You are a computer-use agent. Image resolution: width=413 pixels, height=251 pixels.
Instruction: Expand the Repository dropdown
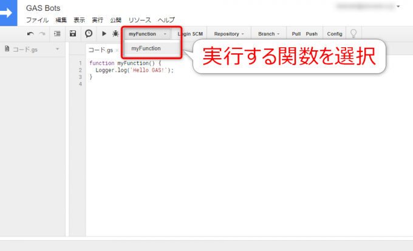click(x=230, y=34)
